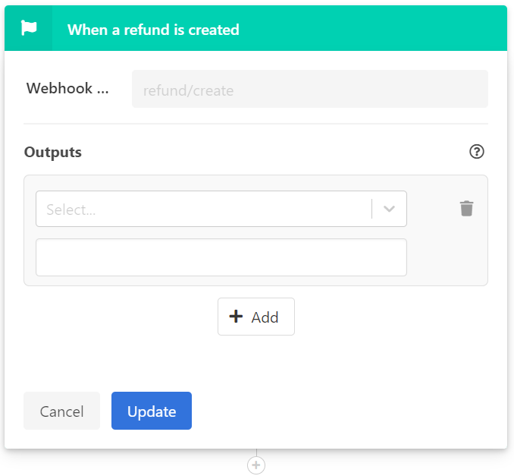Open the Outputs help question mark

[x=476, y=152]
